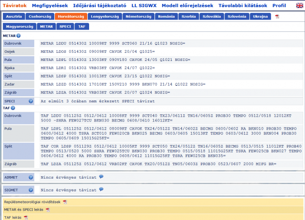Select the Szerbia country tab
The width and height of the screenshot is (305, 220).
(x=189, y=17)
